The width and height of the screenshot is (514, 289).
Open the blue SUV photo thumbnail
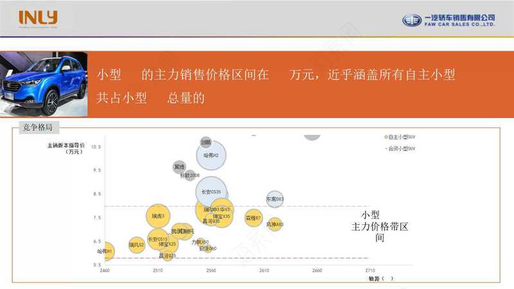click(x=44, y=84)
